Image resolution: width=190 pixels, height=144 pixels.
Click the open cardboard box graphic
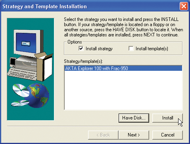tap(44, 66)
